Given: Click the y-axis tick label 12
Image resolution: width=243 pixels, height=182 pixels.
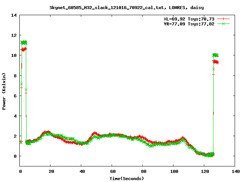Looking at the screenshot, I should 14,35.
